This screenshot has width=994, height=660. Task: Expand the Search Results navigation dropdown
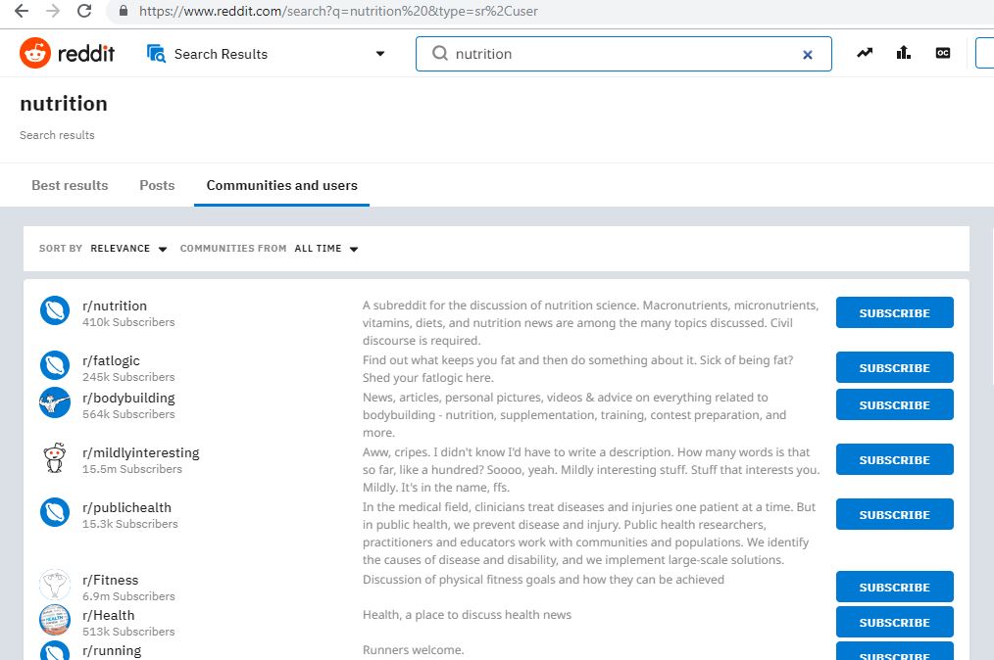pyautogui.click(x=379, y=54)
